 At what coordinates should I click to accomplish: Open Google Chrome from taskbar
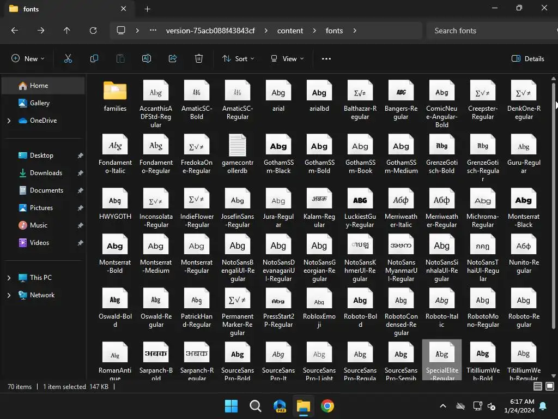click(x=327, y=406)
